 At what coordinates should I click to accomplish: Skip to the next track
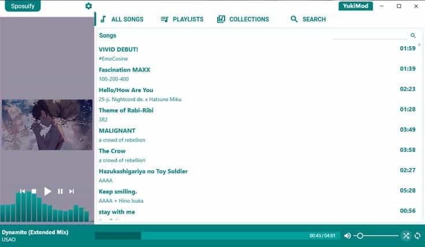tap(72, 191)
